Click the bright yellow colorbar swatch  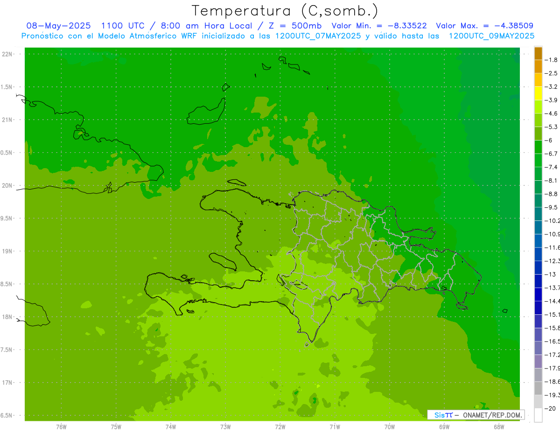[x=538, y=93]
